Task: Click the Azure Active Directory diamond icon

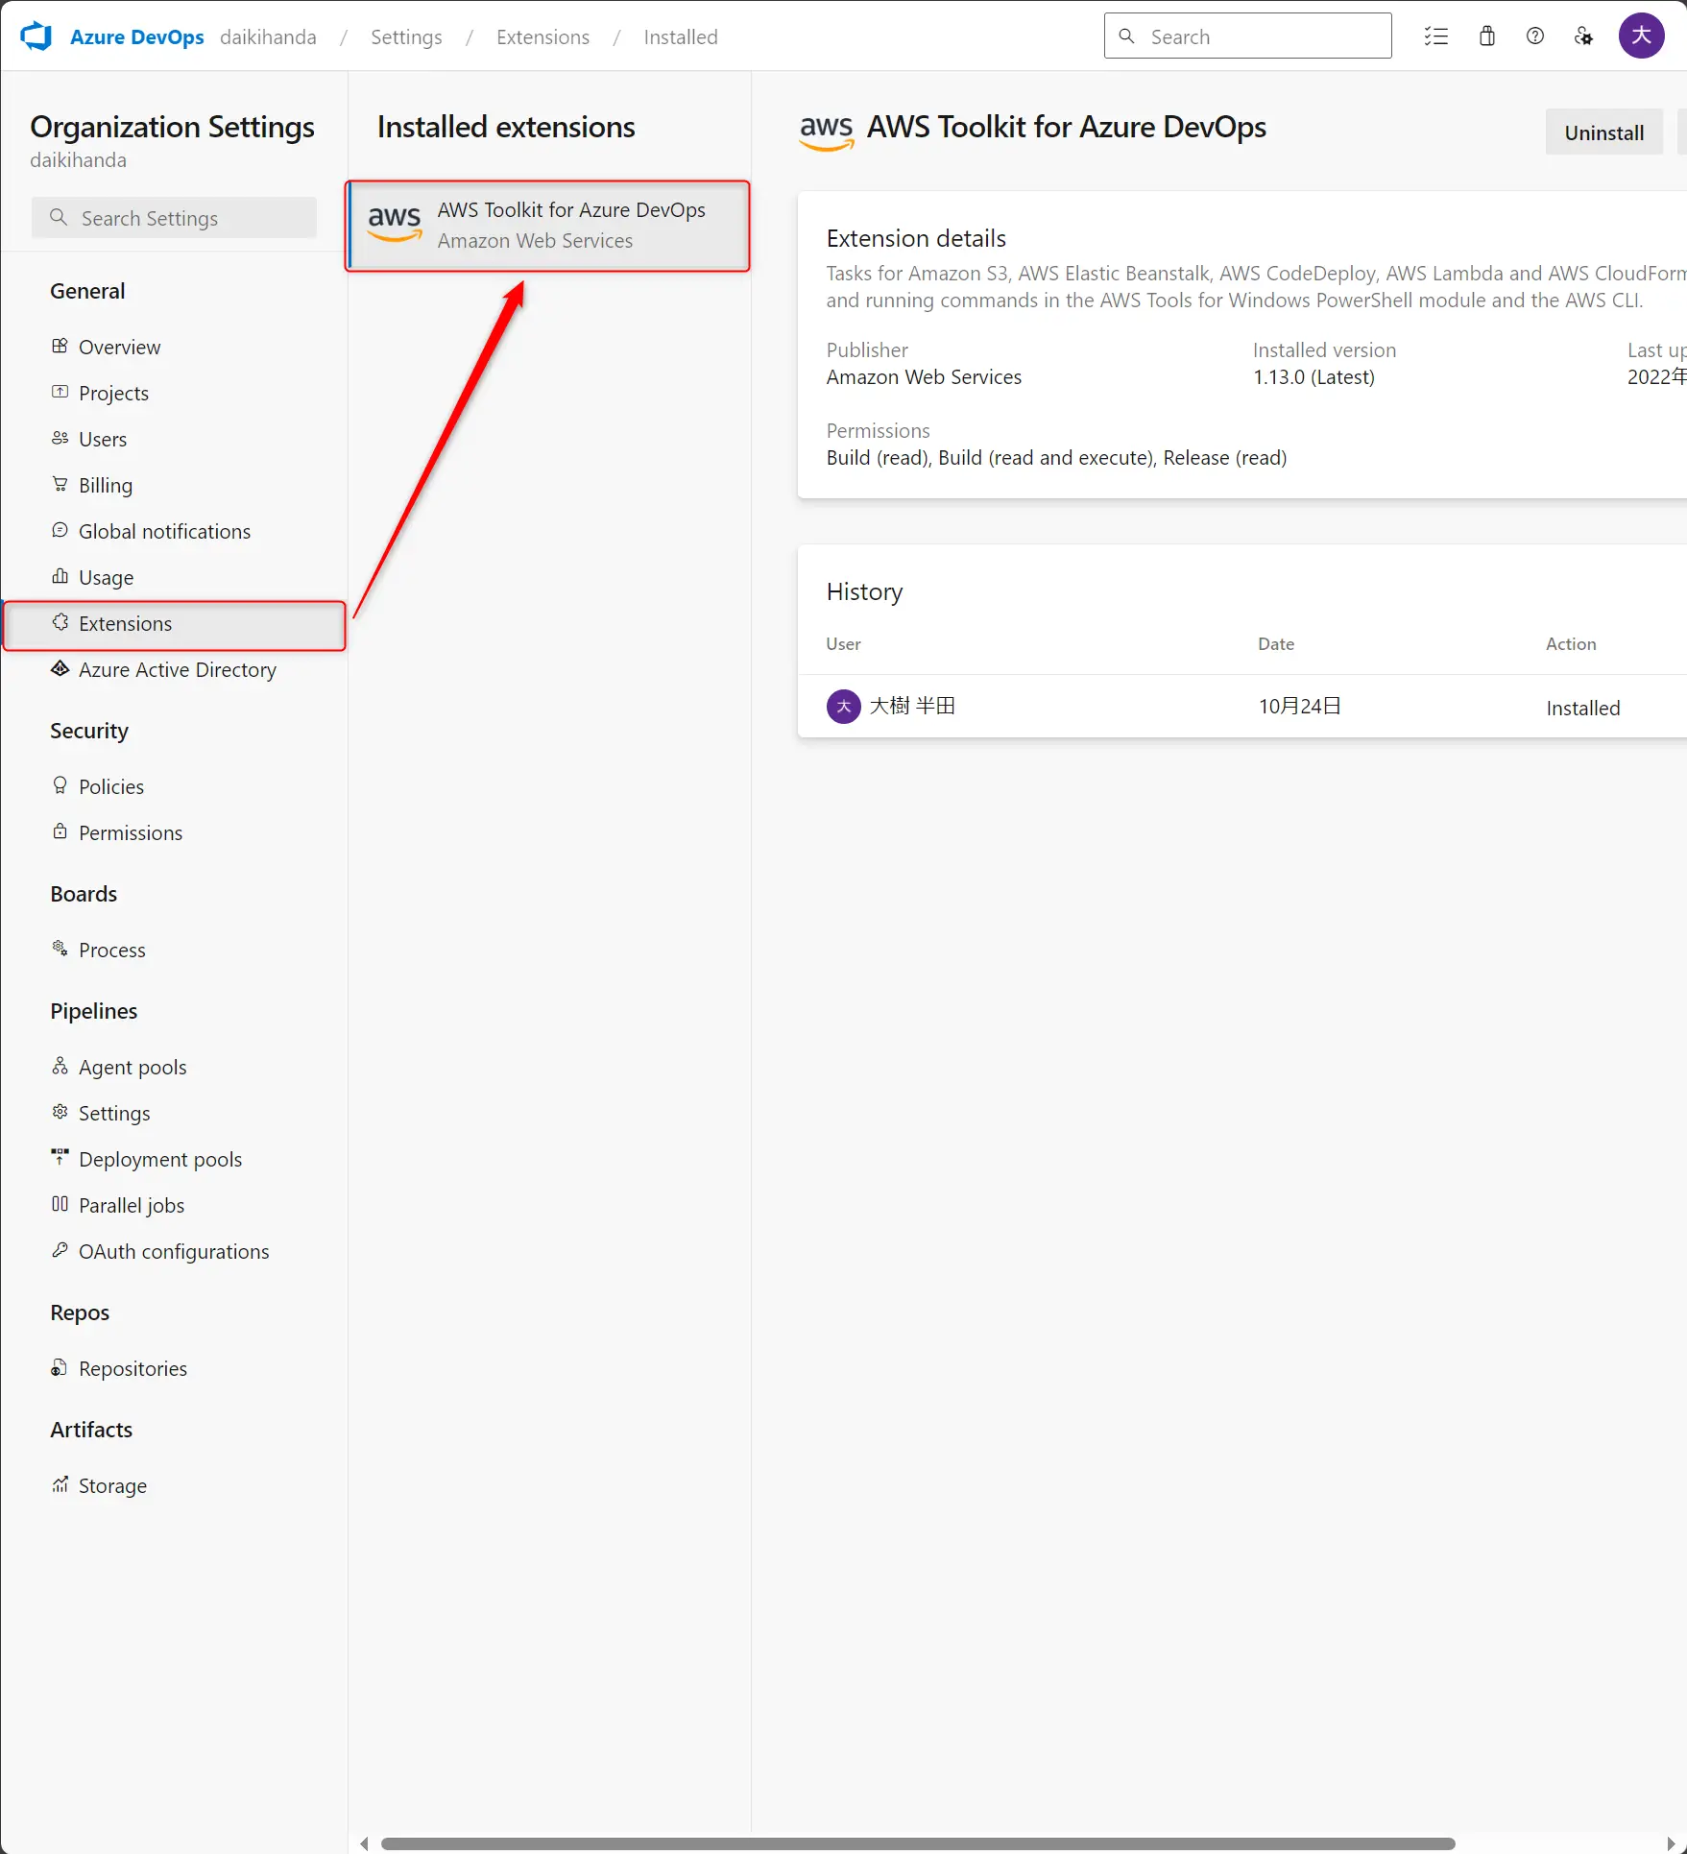Action: [x=60, y=668]
